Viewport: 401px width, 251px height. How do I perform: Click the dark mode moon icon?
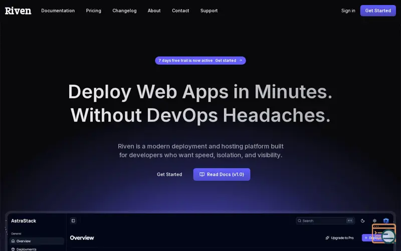362,221
